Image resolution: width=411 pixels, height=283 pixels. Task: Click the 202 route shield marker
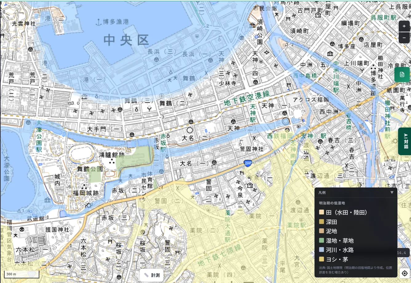(247, 163)
